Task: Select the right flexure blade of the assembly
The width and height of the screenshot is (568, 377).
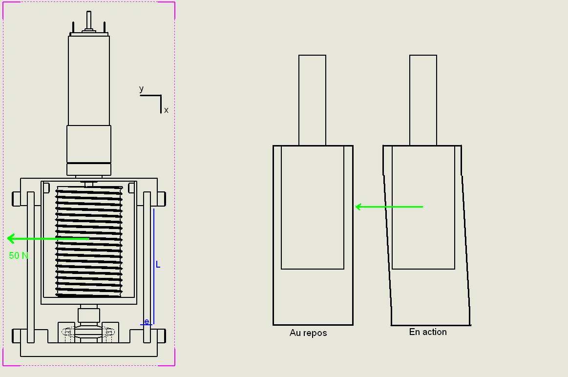Action: (147, 267)
